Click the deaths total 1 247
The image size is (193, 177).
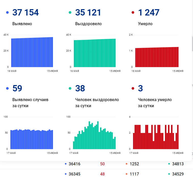(148, 12)
